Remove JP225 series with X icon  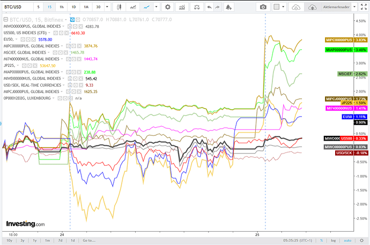click(35, 66)
